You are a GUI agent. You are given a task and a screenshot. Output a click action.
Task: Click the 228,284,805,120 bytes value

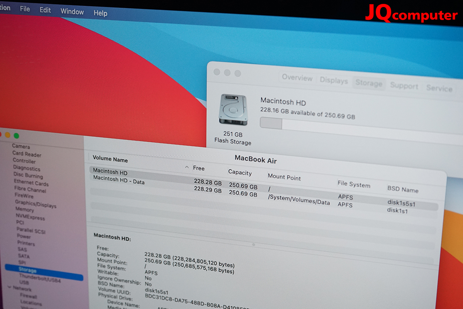tap(203, 261)
